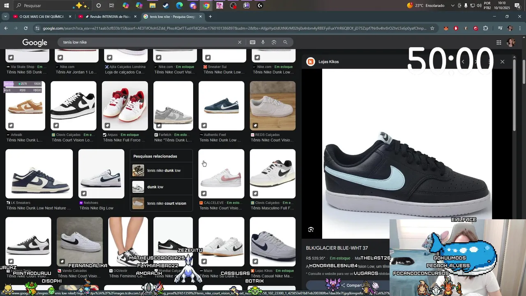This screenshot has height=296, width=526.
Task: Open large black sneaker preview image
Action: [407, 153]
